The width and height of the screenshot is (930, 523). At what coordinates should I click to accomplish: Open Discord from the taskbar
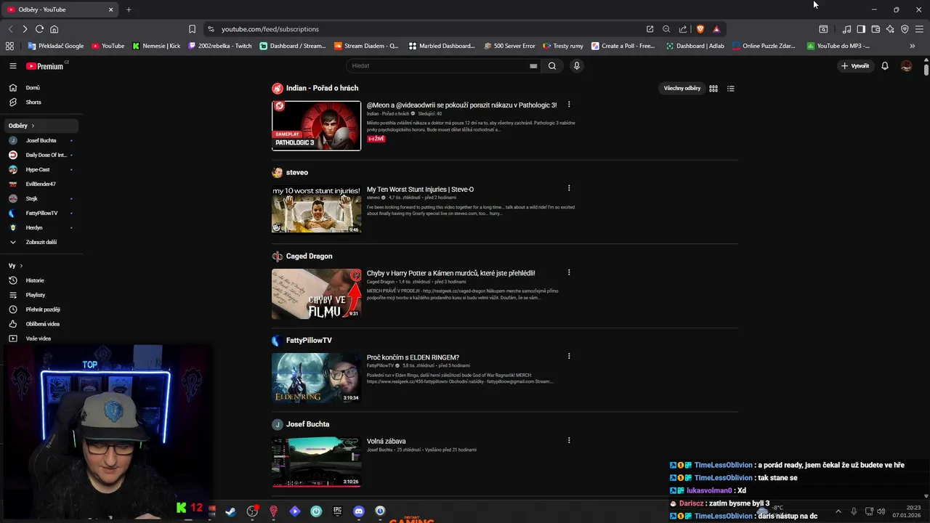[x=358, y=511]
